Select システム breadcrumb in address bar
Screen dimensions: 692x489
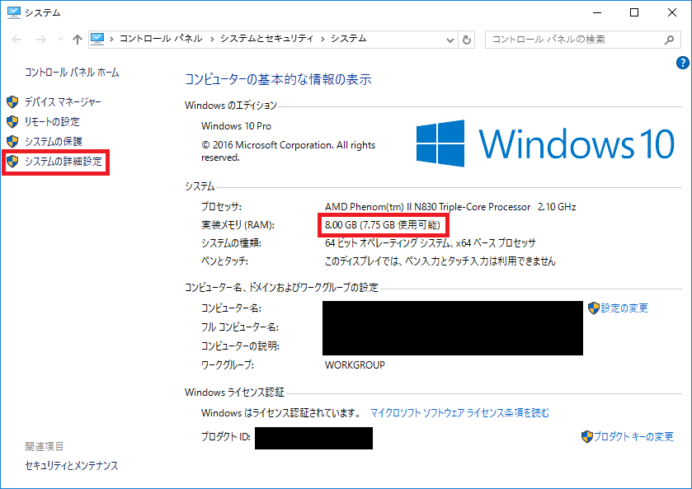pyautogui.click(x=349, y=39)
